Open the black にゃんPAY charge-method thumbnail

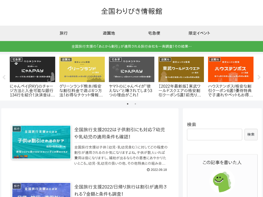32,69
